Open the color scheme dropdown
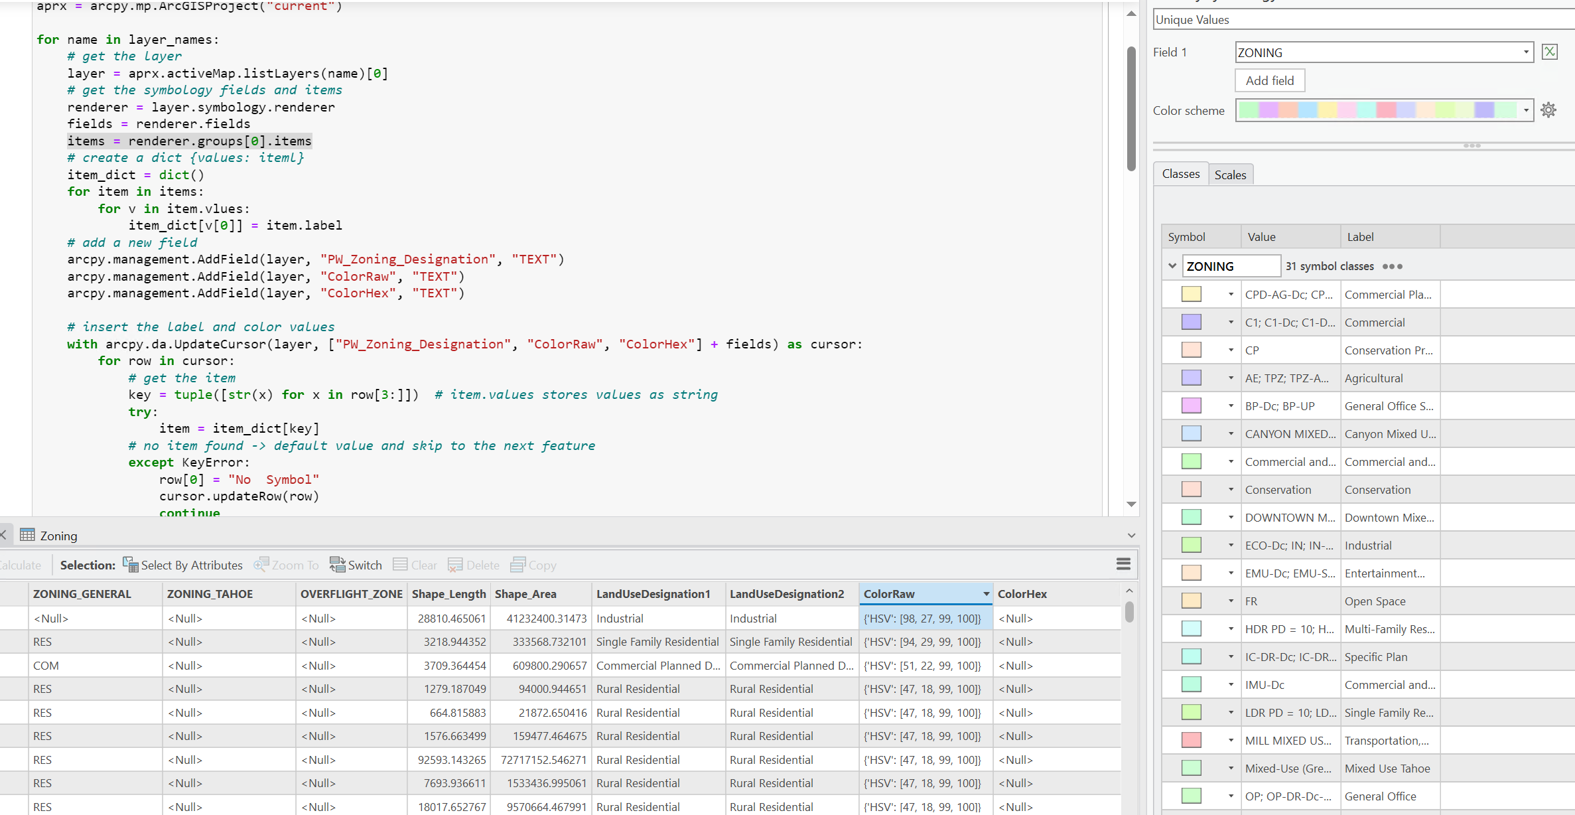 point(1527,110)
